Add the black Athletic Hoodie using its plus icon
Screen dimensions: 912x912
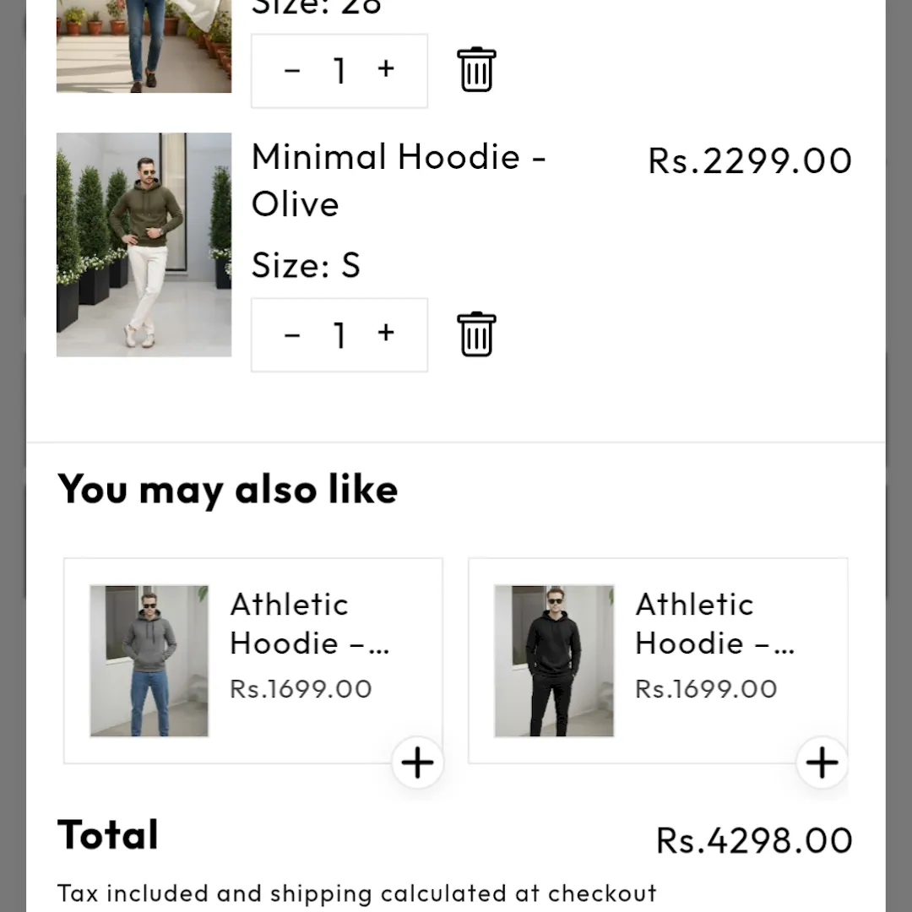point(822,763)
